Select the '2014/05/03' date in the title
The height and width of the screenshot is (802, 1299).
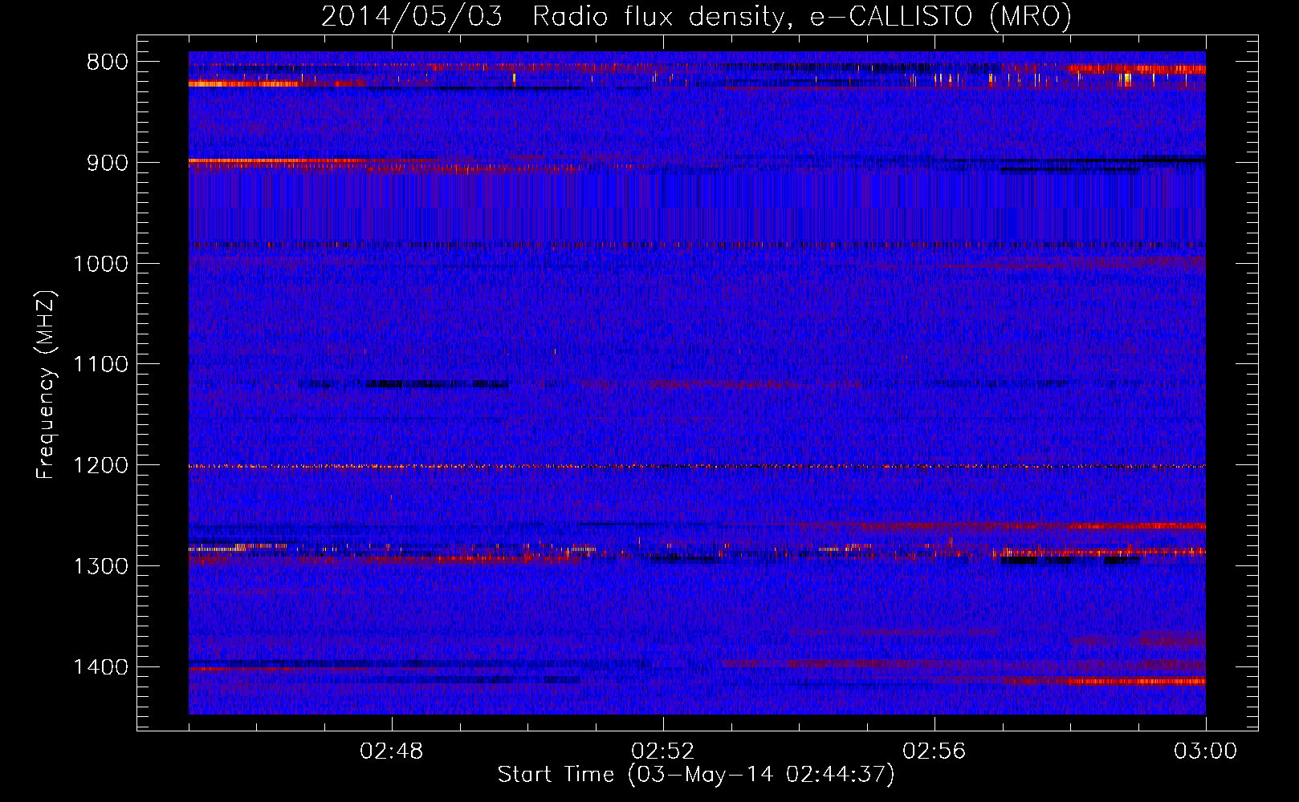coord(412,17)
